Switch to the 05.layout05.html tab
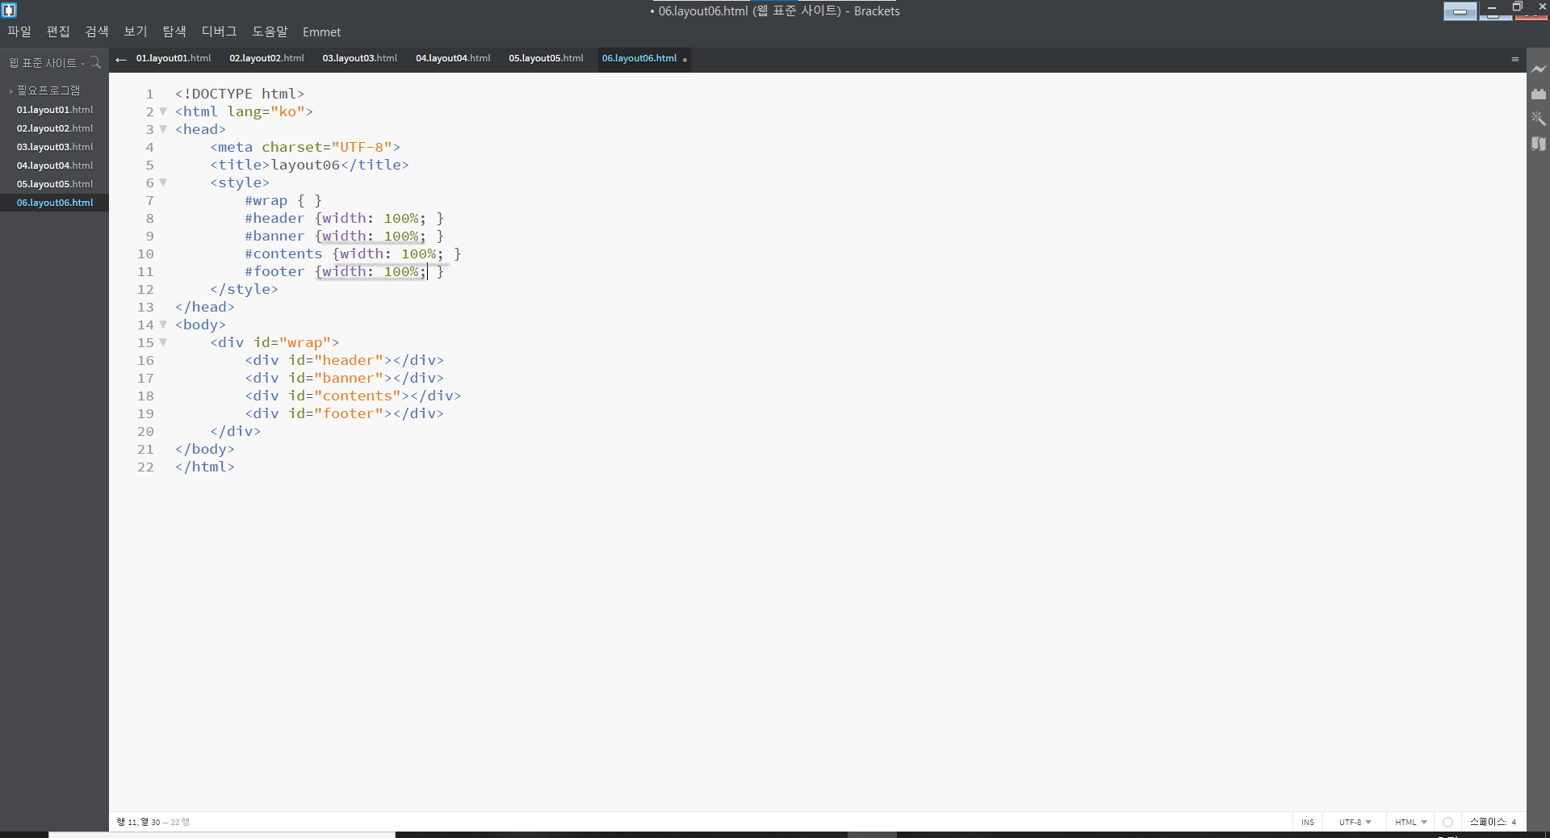1550x838 pixels. pos(546,58)
